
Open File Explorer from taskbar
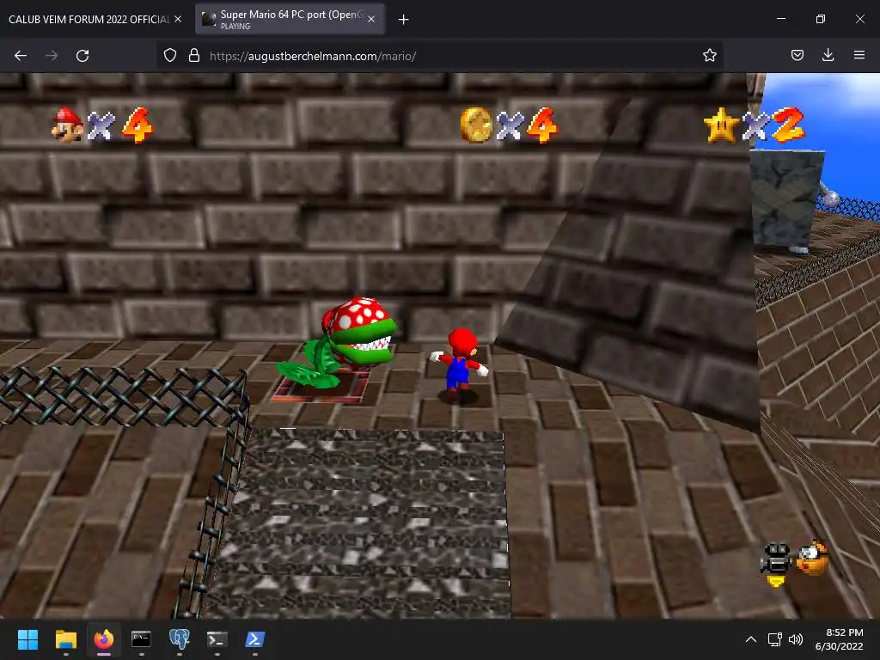[x=65, y=639]
